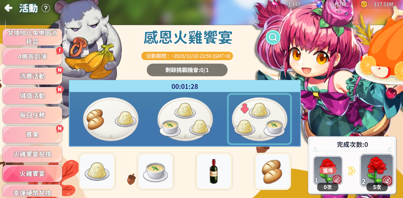Viewport: 403px width, 198px height.
Task: Open the 4周簽到簿 tab
Action: [x=32, y=56]
